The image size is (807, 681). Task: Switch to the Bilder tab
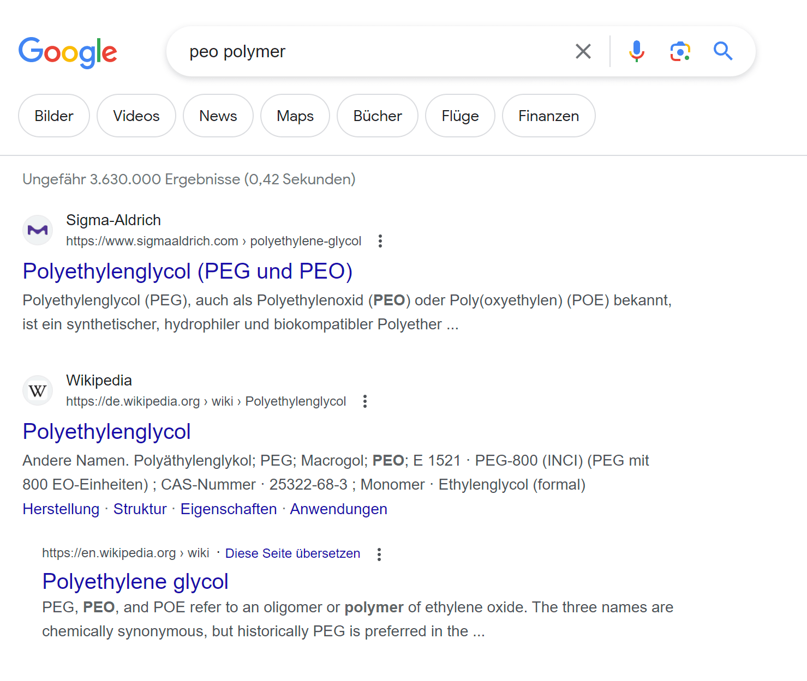pyautogui.click(x=54, y=116)
